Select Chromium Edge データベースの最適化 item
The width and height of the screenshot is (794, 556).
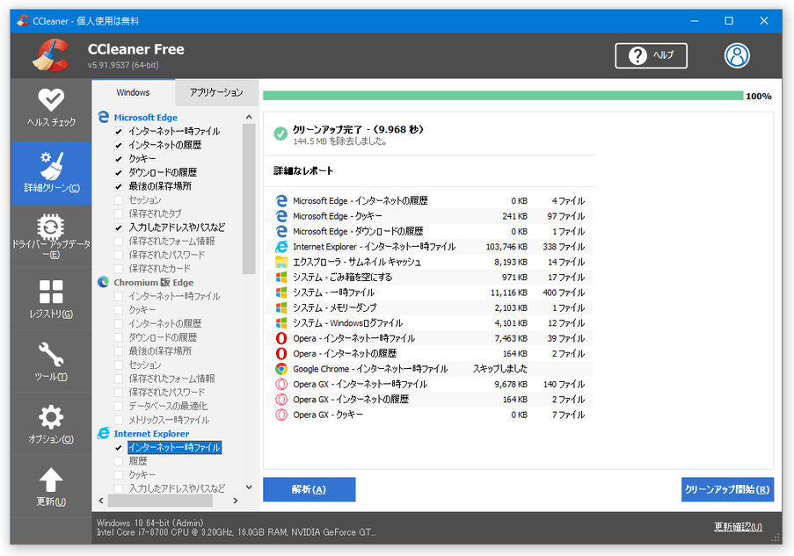click(168, 407)
